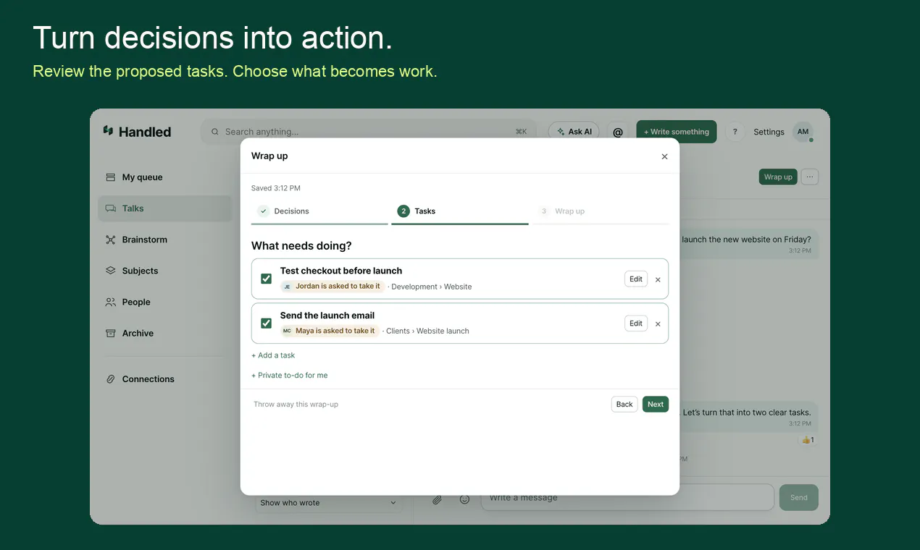920x550 pixels.
Task: Focus the Write a message field
Action: pyautogui.click(x=627, y=497)
